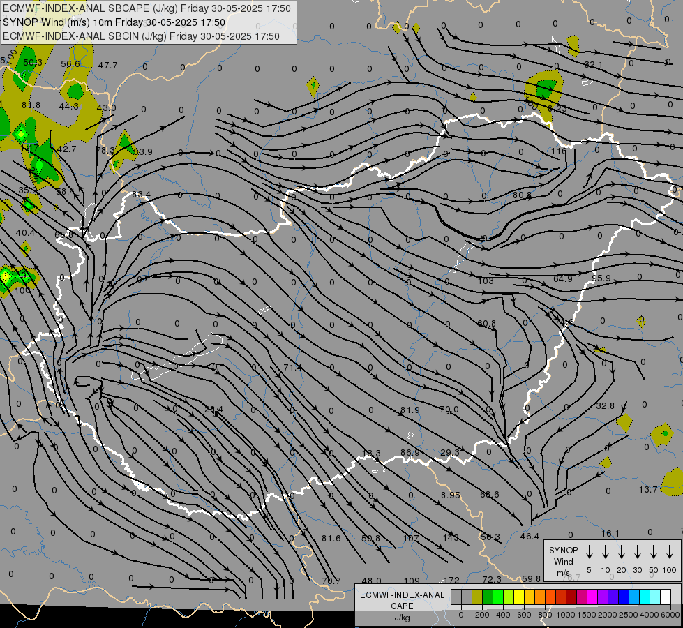Click the map value 16.1
The image size is (683, 628).
610,533
